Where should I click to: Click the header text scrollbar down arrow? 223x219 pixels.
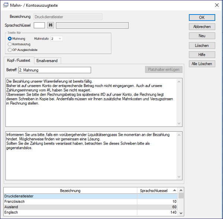pos(179,123)
